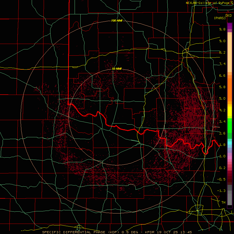Click the 6.6 value on the color scale

tap(222, 75)
